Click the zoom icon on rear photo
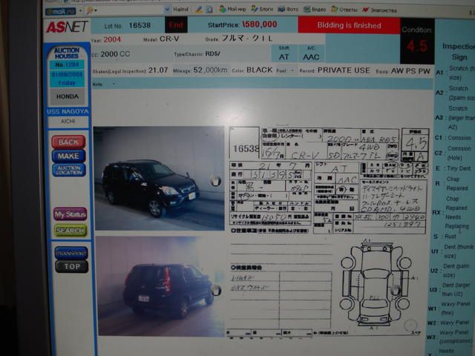 (x=216, y=290)
